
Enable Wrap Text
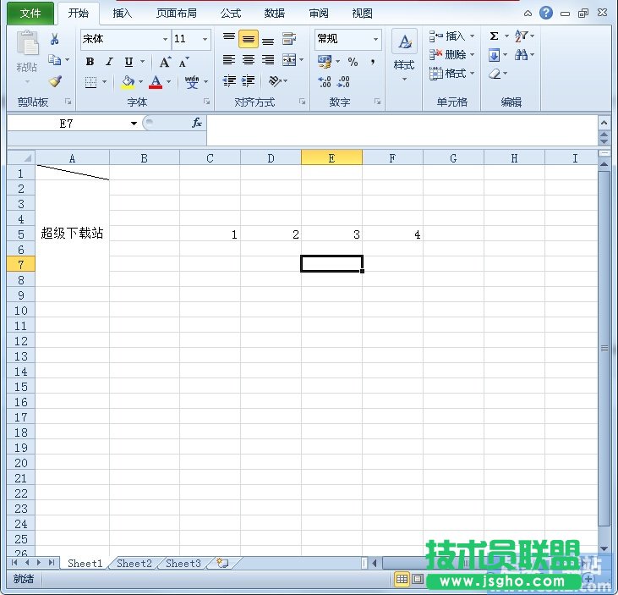click(x=289, y=39)
